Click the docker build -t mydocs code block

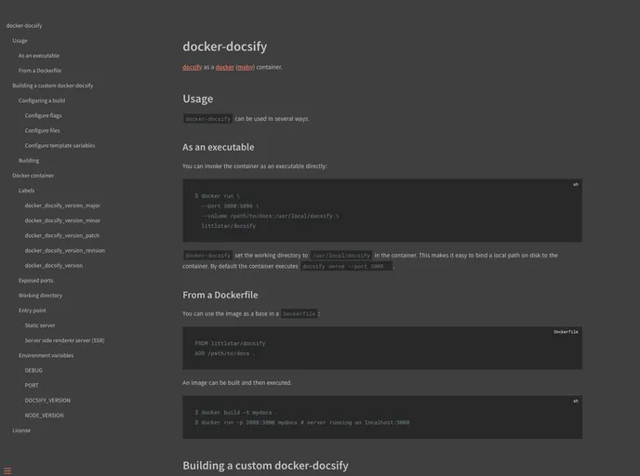pos(382,417)
